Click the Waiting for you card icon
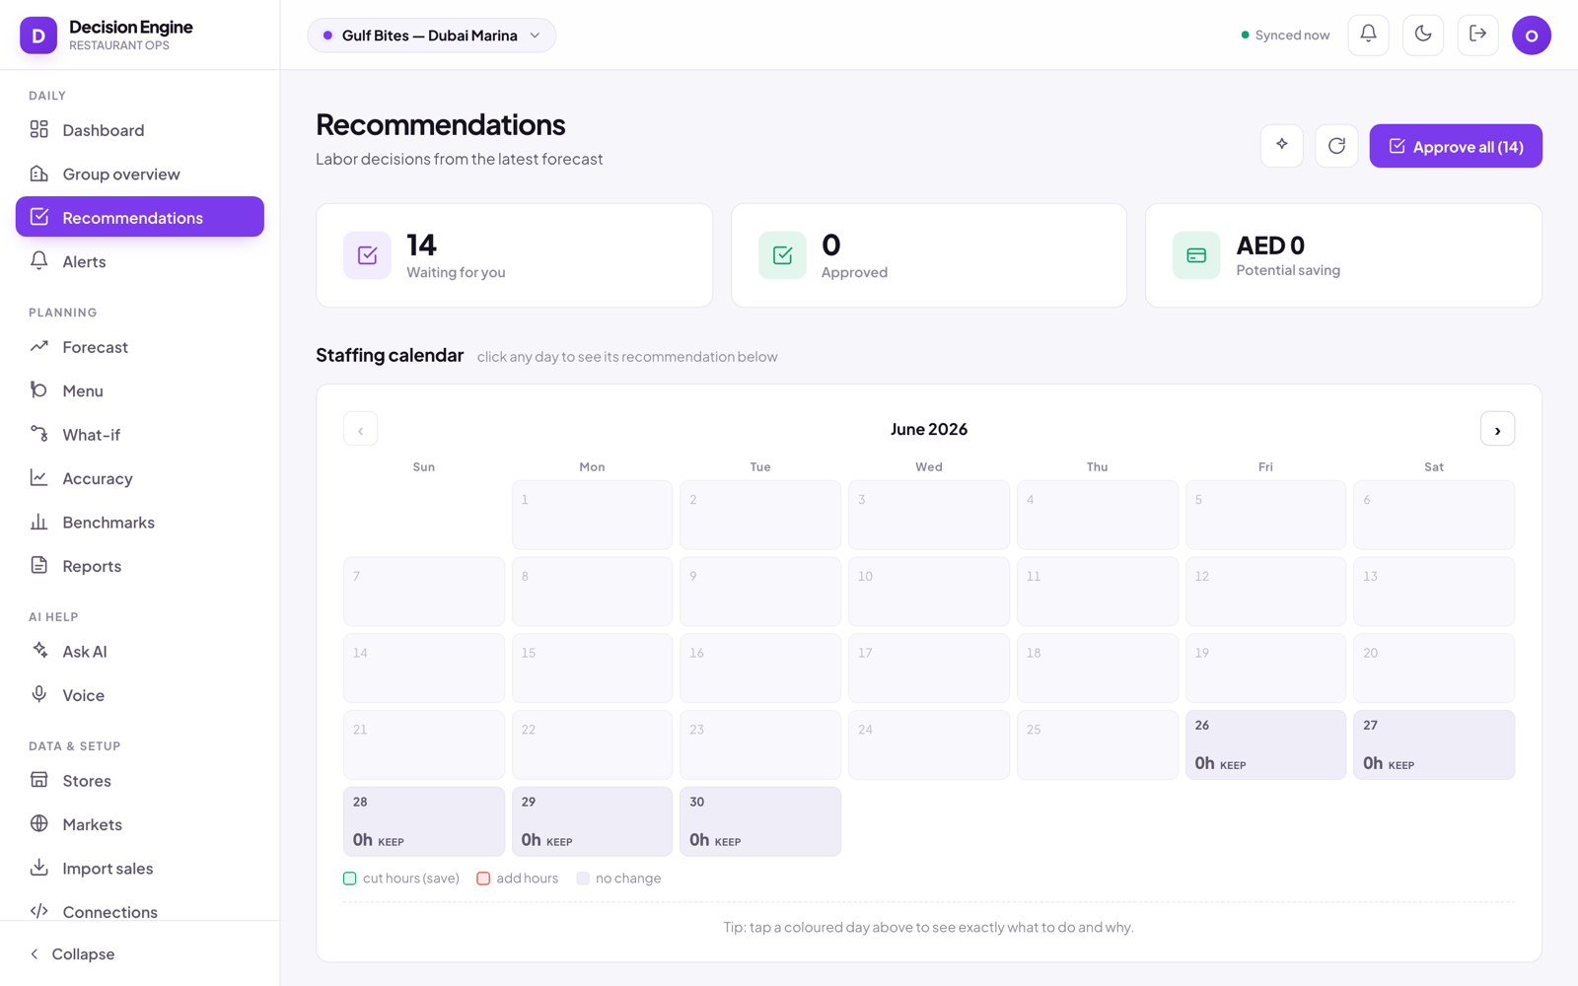 [367, 255]
